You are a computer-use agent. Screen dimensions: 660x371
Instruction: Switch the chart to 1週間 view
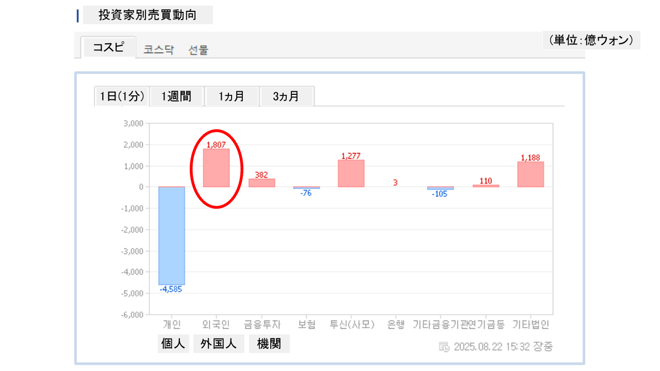(x=176, y=96)
